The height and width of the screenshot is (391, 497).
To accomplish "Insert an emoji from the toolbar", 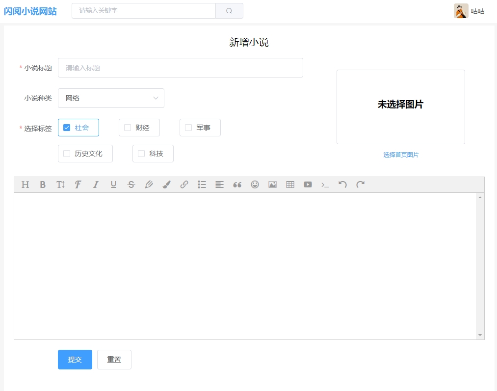I will pos(255,184).
